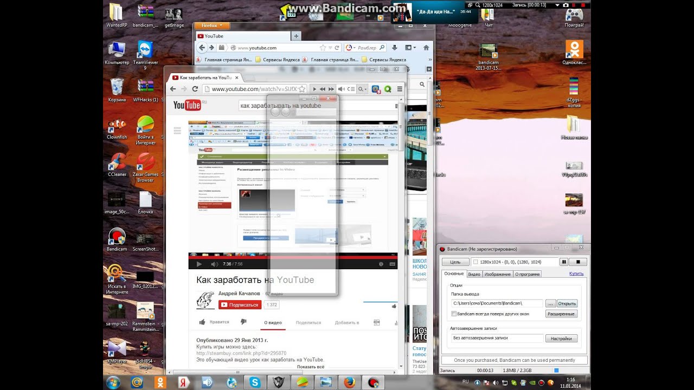Viewport: 694px width, 390px height.
Task: Click the rewind icon in Chrome's extension toolbar
Action: [322, 89]
